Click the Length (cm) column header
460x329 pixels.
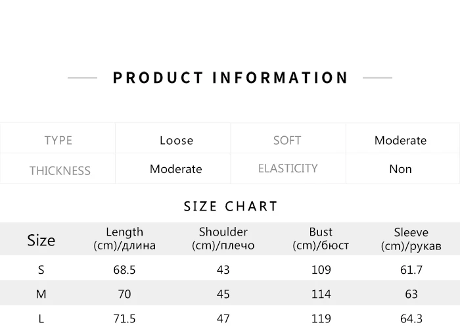(124, 239)
